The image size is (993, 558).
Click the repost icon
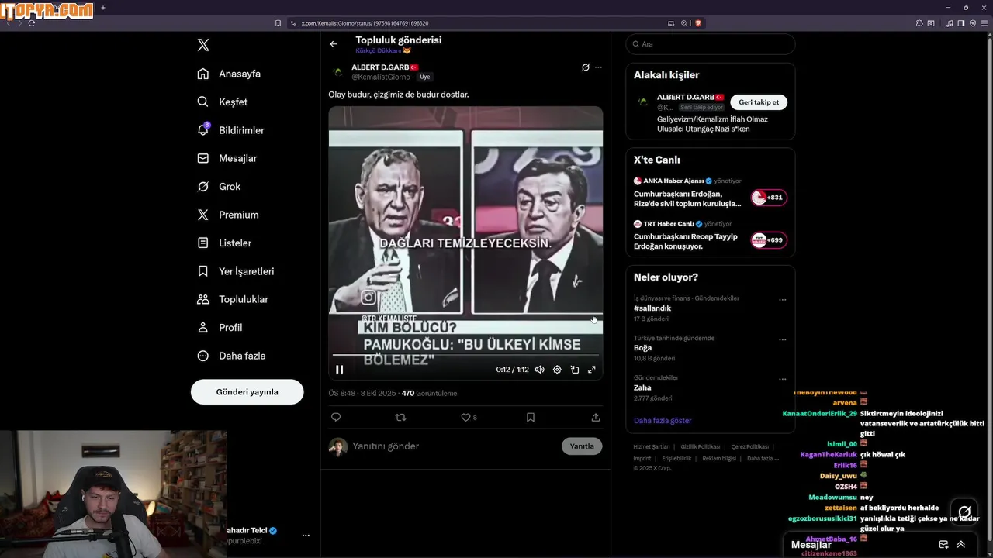(400, 417)
